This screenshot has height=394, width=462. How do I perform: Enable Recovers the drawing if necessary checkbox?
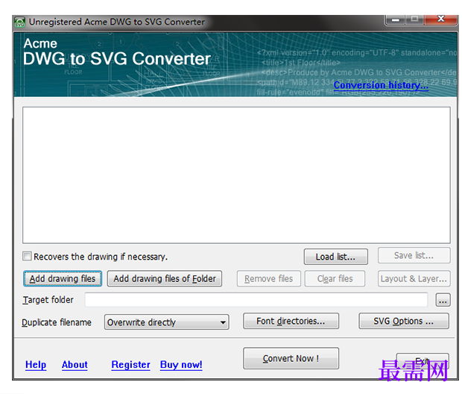pos(27,256)
